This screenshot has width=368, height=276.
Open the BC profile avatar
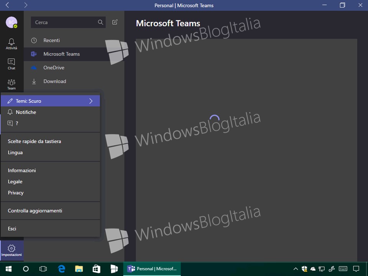point(11,22)
